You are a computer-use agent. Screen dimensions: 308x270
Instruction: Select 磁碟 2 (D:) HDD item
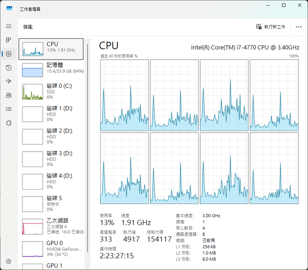[x=52, y=137]
